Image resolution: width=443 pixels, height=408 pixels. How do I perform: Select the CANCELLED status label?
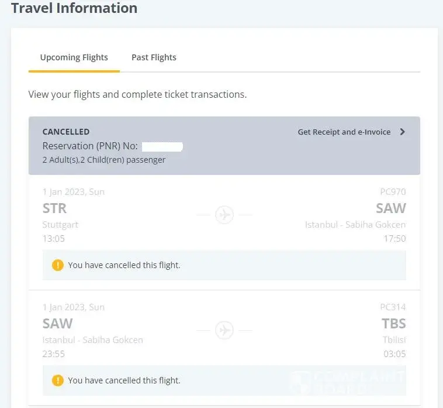point(66,132)
